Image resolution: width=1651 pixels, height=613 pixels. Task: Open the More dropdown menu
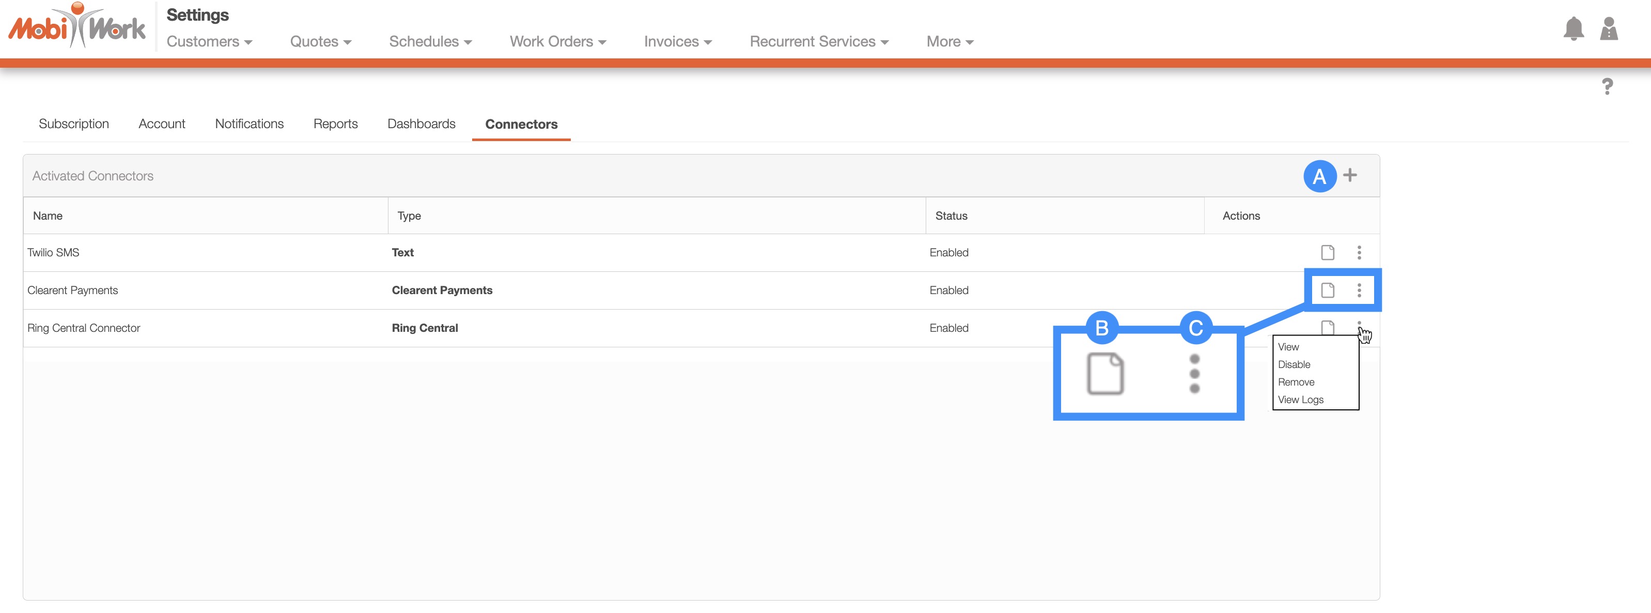(x=949, y=42)
